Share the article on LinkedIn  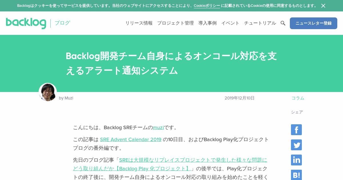[x=296, y=160]
